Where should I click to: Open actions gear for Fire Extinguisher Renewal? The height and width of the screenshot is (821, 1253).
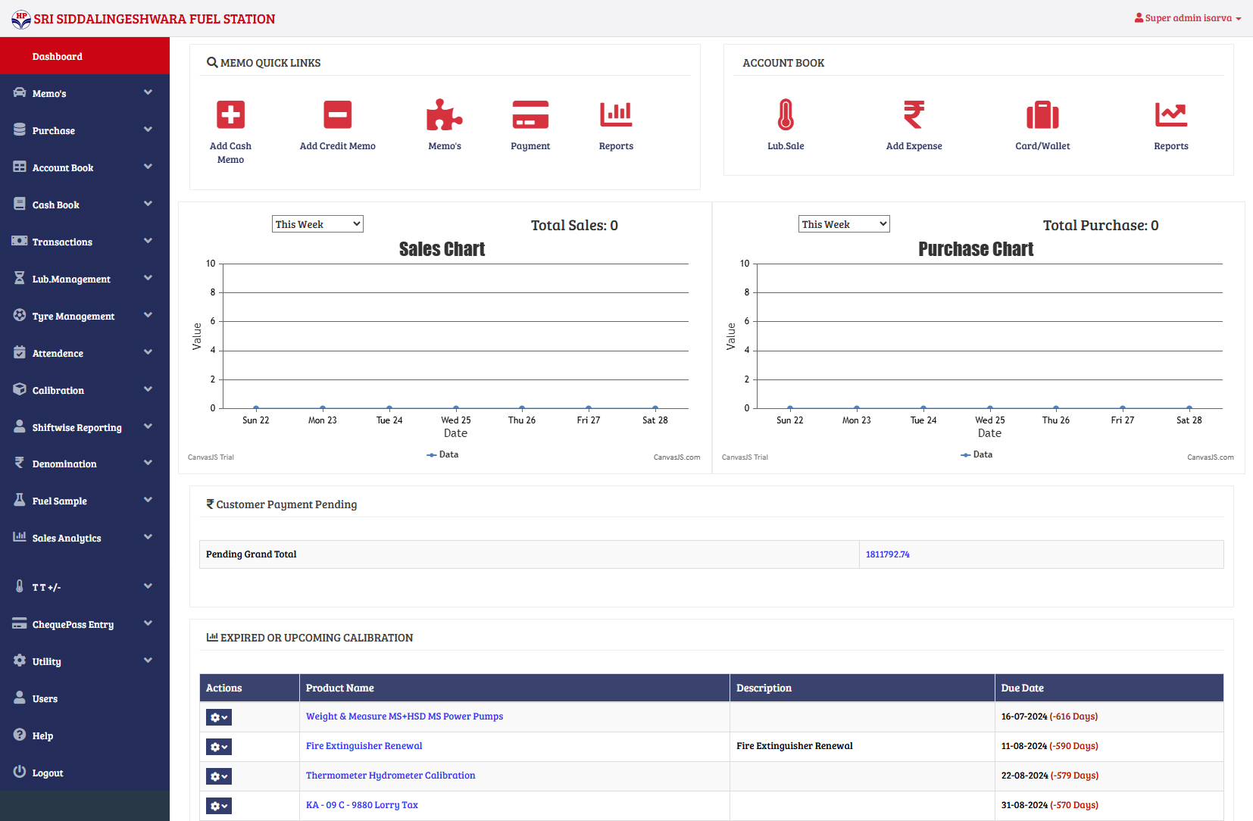tap(218, 747)
